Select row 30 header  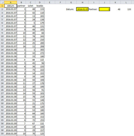(x=2, y=103)
